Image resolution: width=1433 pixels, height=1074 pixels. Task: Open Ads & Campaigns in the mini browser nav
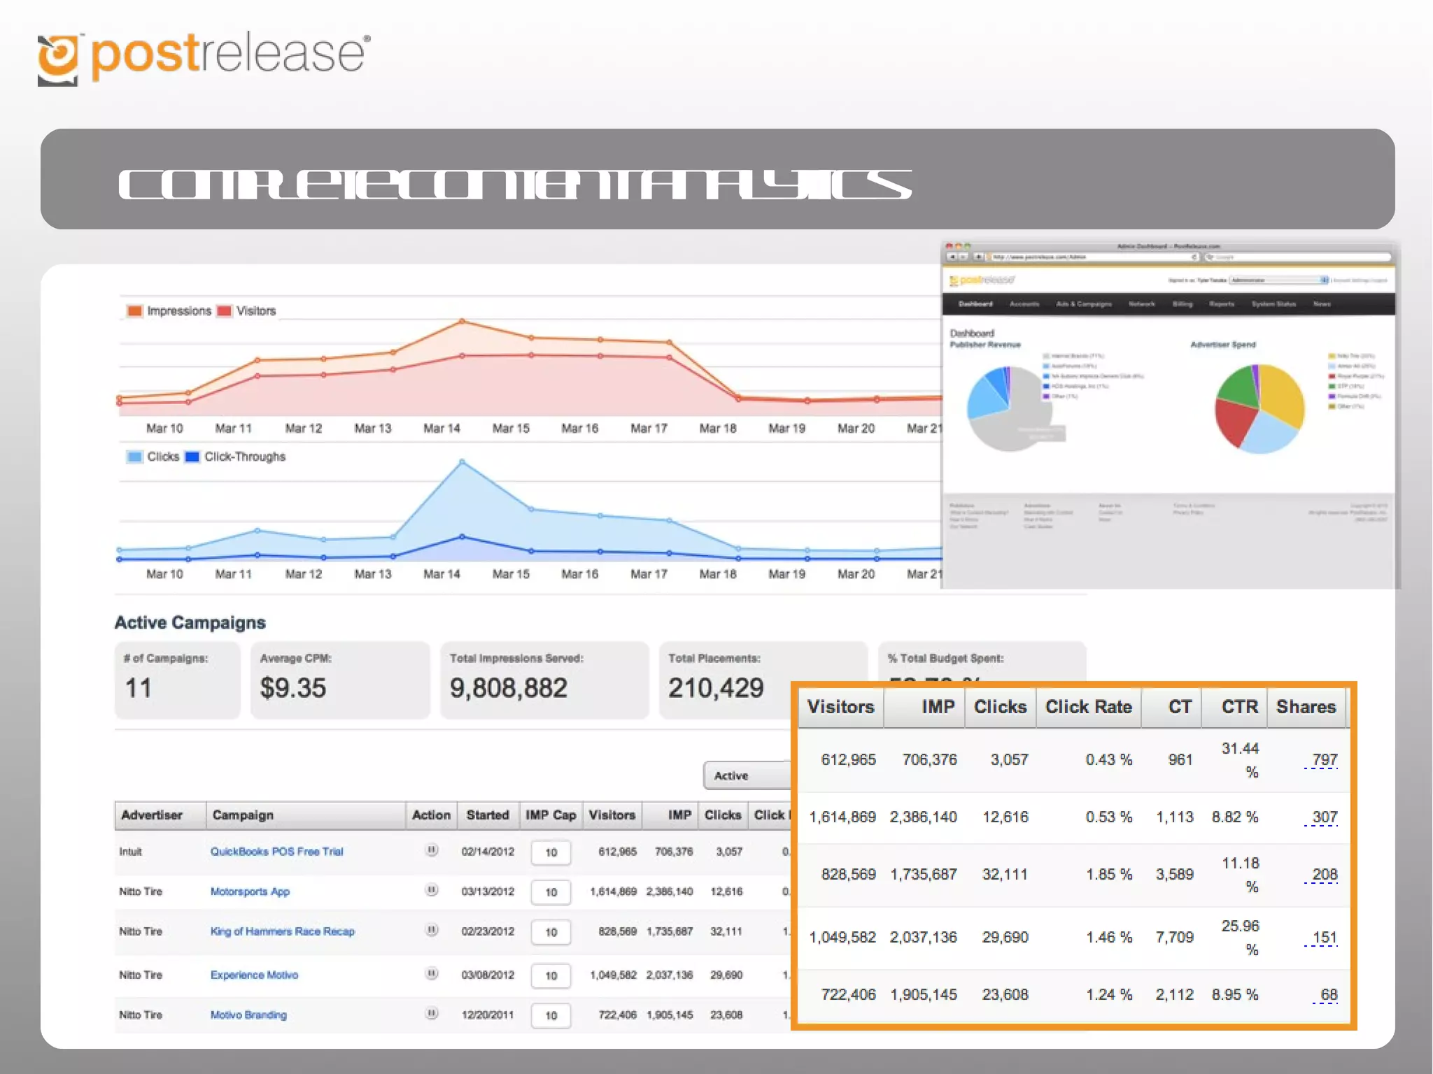click(1084, 304)
